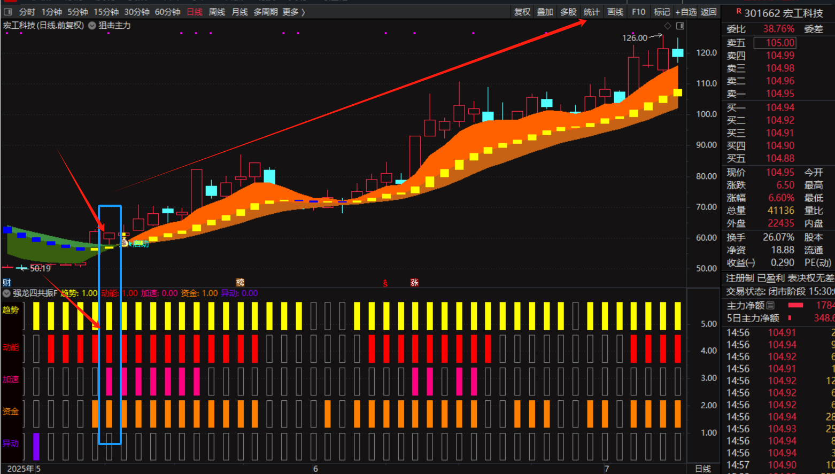835x474 pixels.
Task: Expand the 更多 period options
Action: pyautogui.click(x=293, y=12)
